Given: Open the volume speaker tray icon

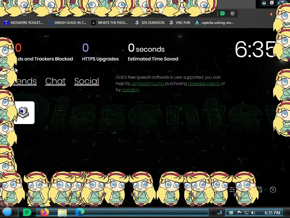Looking at the screenshot, I should point(253,213).
